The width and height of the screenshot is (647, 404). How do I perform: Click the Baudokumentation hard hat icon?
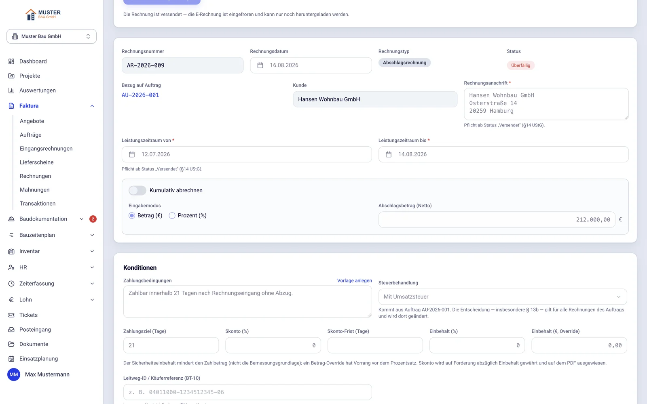point(11,219)
